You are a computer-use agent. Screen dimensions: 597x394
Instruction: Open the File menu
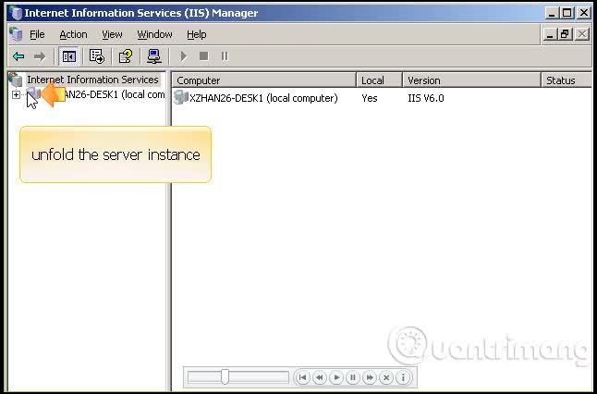[37, 34]
